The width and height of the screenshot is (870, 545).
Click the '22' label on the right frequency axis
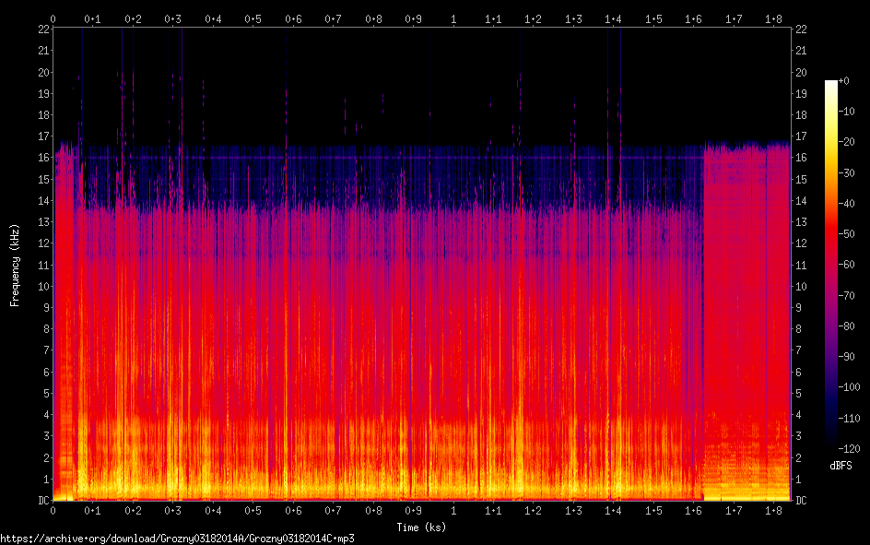[x=801, y=30]
